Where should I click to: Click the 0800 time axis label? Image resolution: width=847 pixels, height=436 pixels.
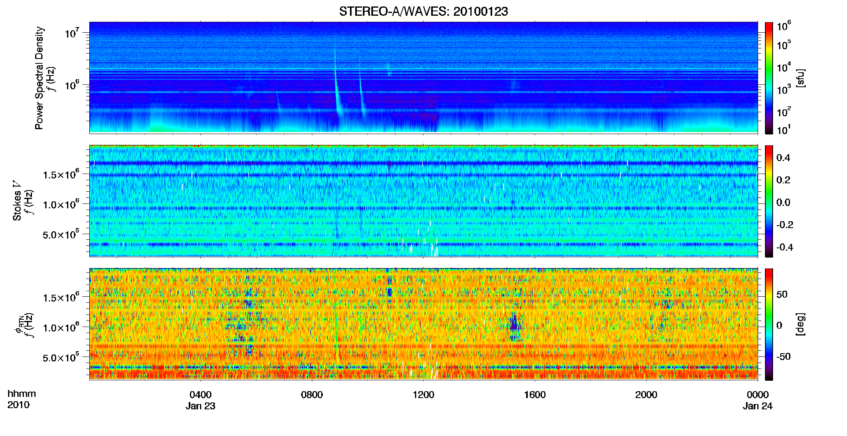pyautogui.click(x=312, y=395)
